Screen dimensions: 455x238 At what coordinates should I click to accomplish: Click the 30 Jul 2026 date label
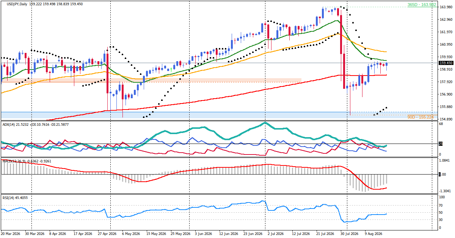tap(349, 234)
